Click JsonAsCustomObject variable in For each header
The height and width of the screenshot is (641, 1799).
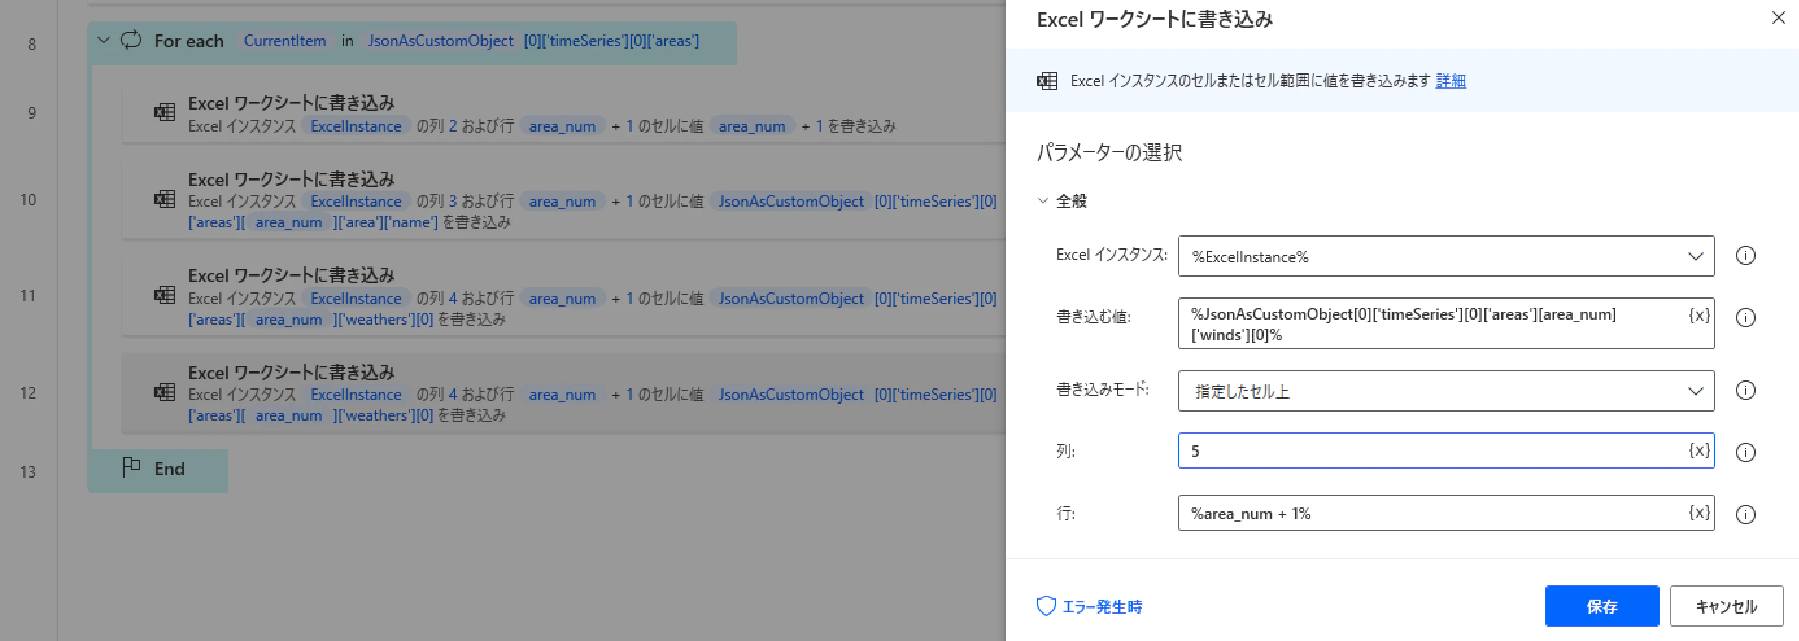441,40
